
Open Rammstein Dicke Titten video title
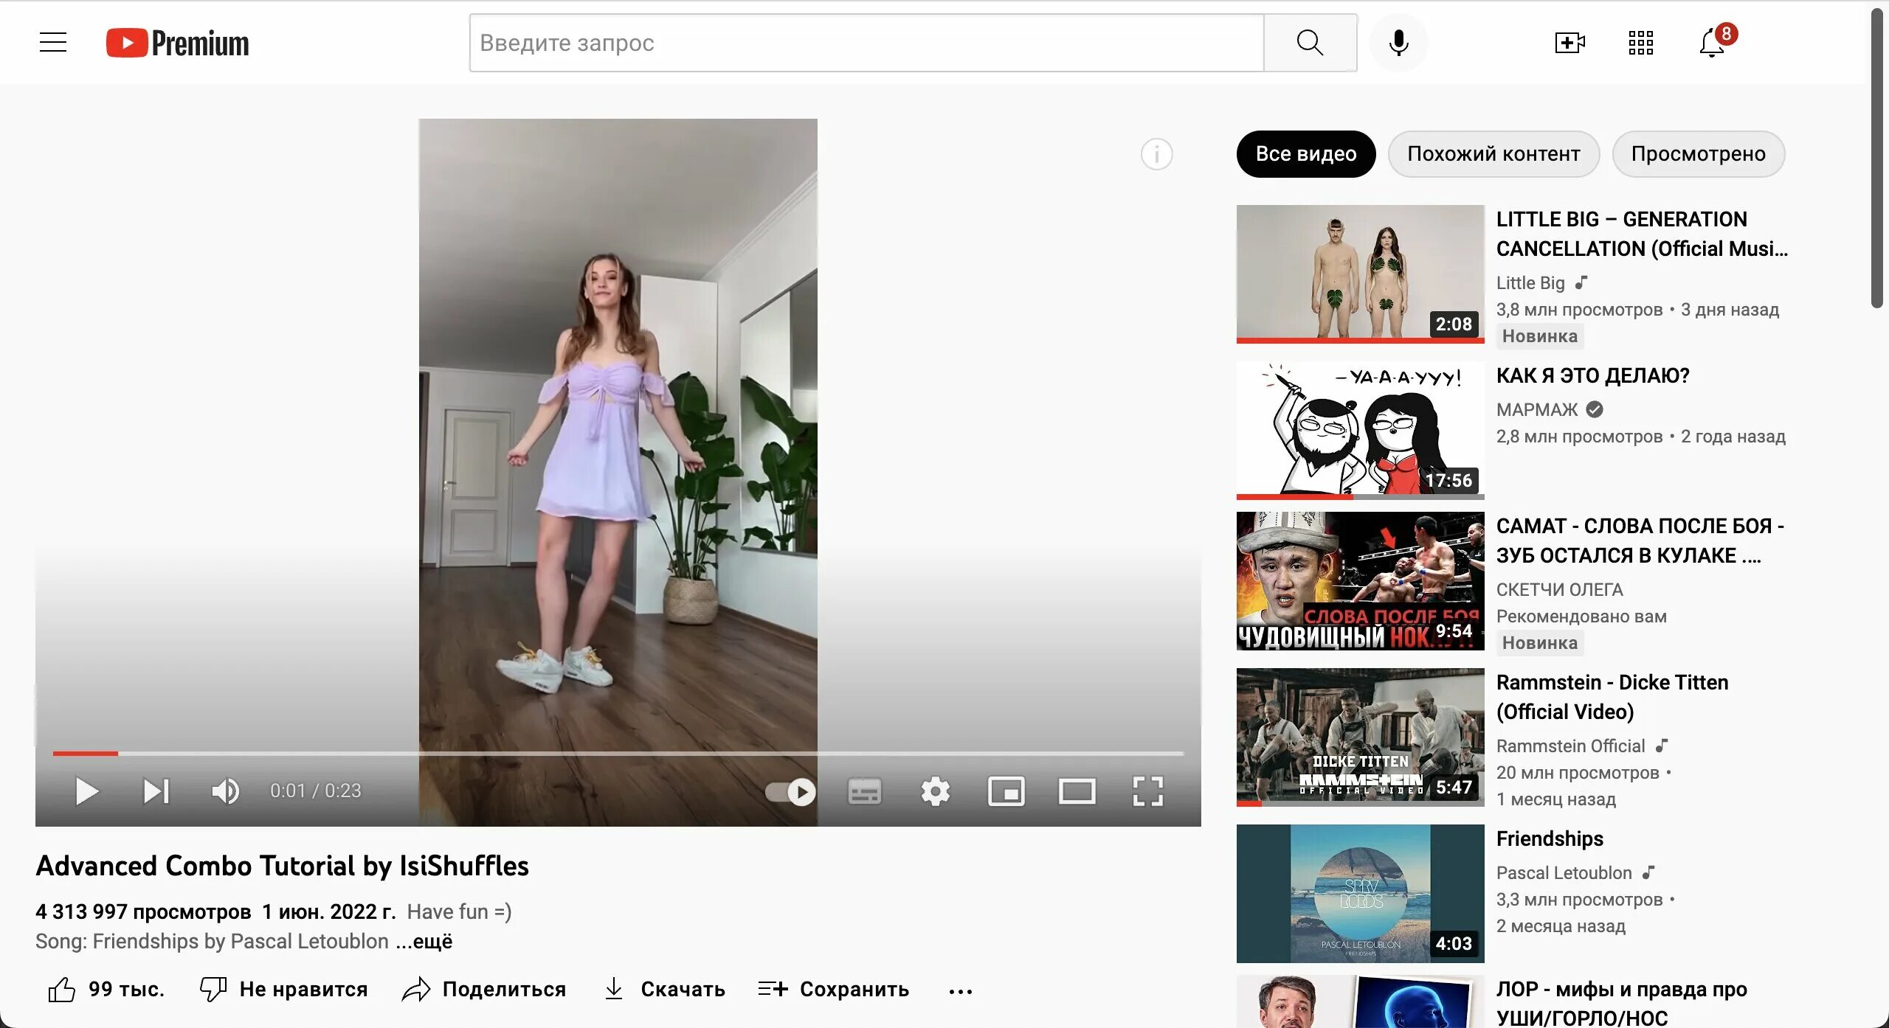click(1612, 697)
